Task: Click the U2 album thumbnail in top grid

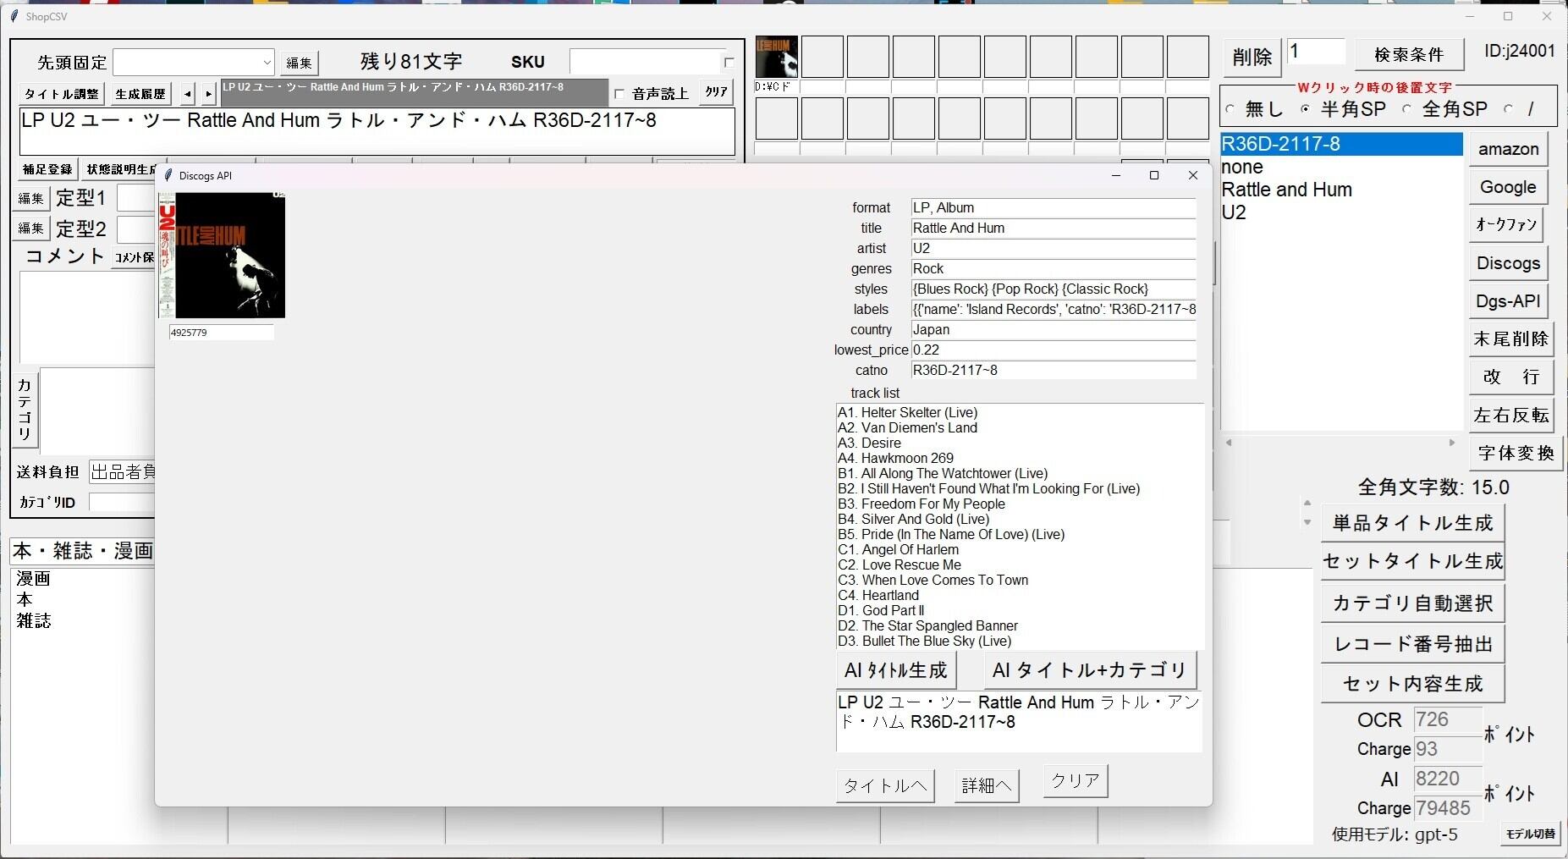Action: 776,57
